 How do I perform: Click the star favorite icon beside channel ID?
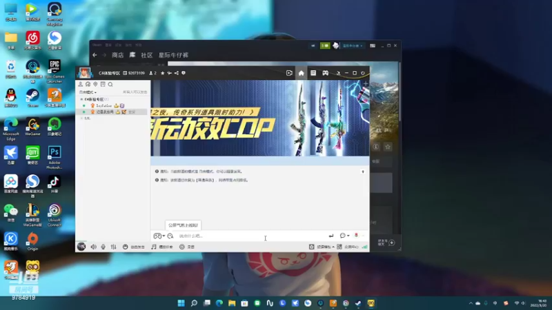(x=163, y=73)
